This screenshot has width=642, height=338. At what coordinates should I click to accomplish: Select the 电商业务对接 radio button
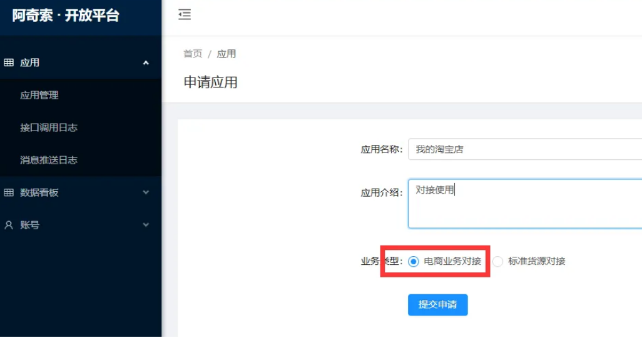click(414, 262)
